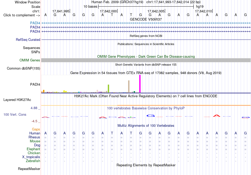Click the SNPs track label

[x=36, y=52]
